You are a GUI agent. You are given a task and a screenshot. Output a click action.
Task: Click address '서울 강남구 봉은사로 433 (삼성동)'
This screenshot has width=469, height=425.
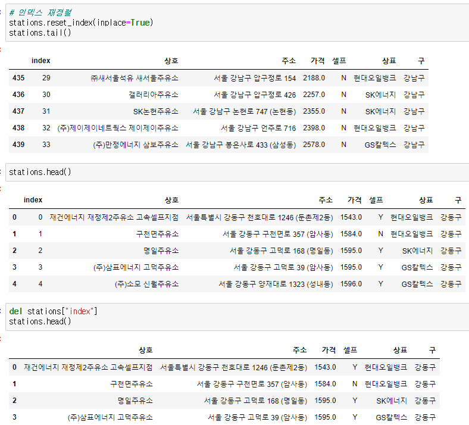[241, 145]
